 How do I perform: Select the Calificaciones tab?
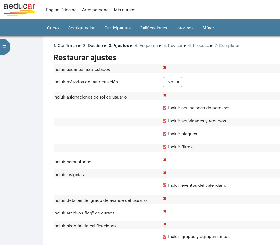[153, 28]
